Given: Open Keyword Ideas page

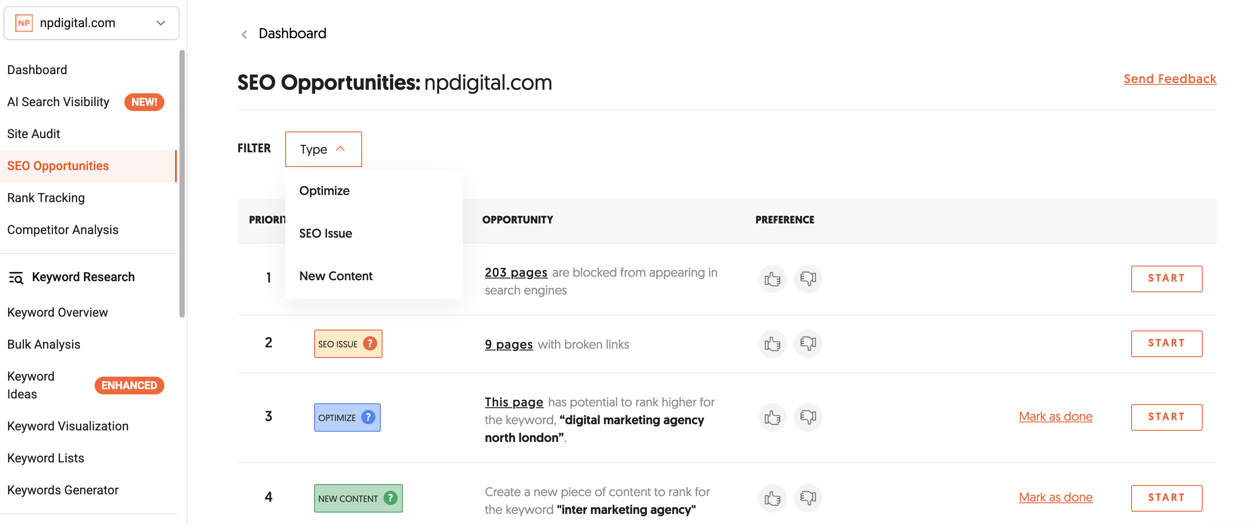Looking at the screenshot, I should coord(31,385).
